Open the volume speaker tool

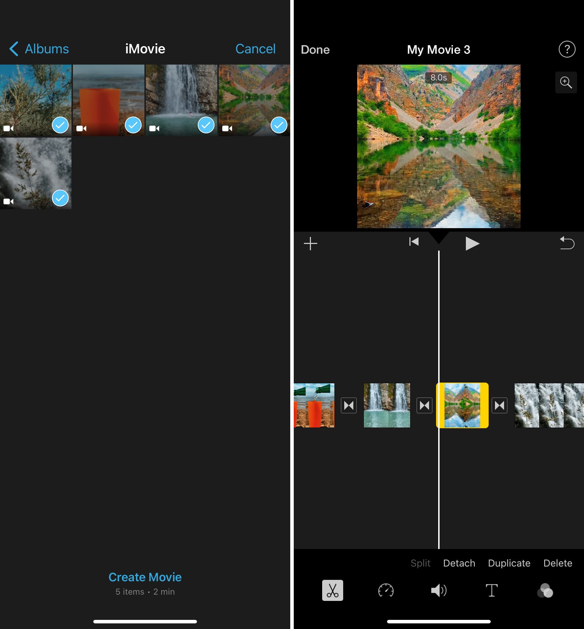[x=439, y=590]
